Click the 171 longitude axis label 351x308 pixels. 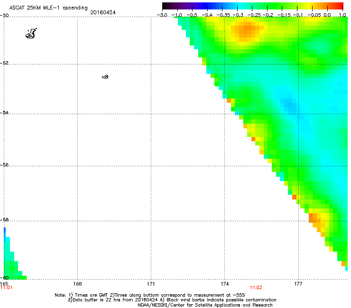tap(151, 284)
